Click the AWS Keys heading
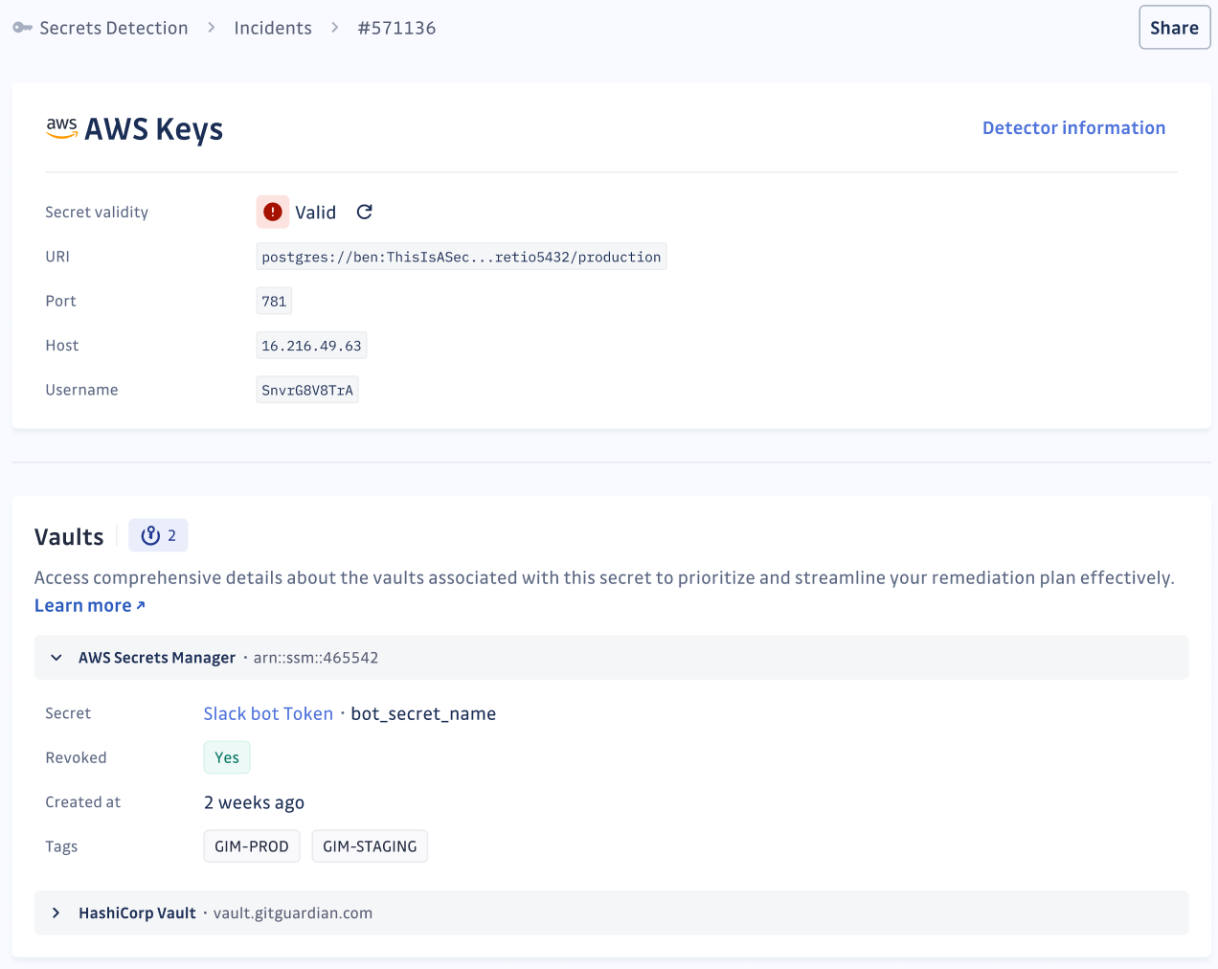The height and width of the screenshot is (969, 1218). pyautogui.click(x=153, y=128)
